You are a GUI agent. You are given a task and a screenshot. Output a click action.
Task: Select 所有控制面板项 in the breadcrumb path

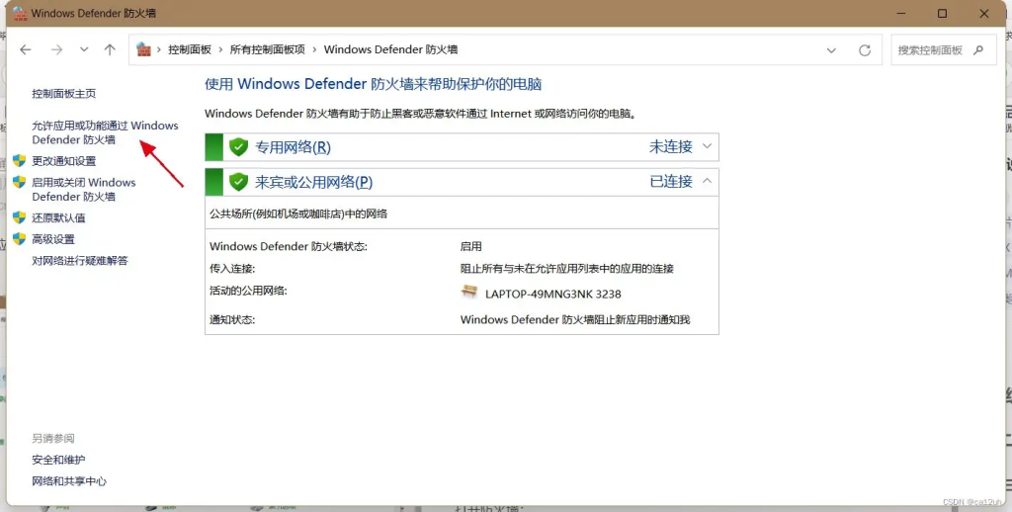pyautogui.click(x=267, y=49)
